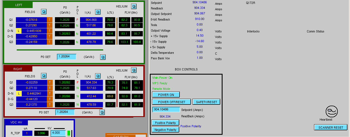This screenshot has width=350, height=137.
Task: Select RIGHT dipole current 412.44
Action: [91, 96]
